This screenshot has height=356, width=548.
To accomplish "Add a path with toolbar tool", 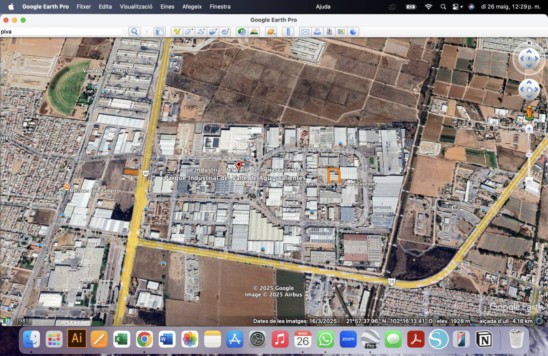I will pyautogui.click(x=201, y=31).
